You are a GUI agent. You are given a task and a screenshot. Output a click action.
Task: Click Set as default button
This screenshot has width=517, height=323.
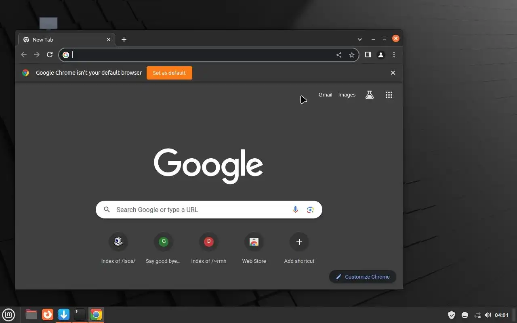pos(169,73)
